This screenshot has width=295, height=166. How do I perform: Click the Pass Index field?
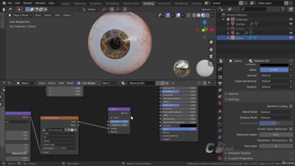(x=276, y=146)
